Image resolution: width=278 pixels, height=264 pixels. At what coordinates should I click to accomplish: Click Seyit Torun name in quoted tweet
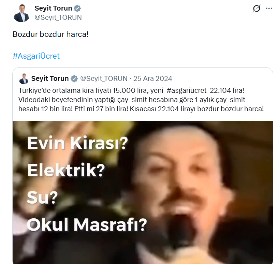point(50,78)
